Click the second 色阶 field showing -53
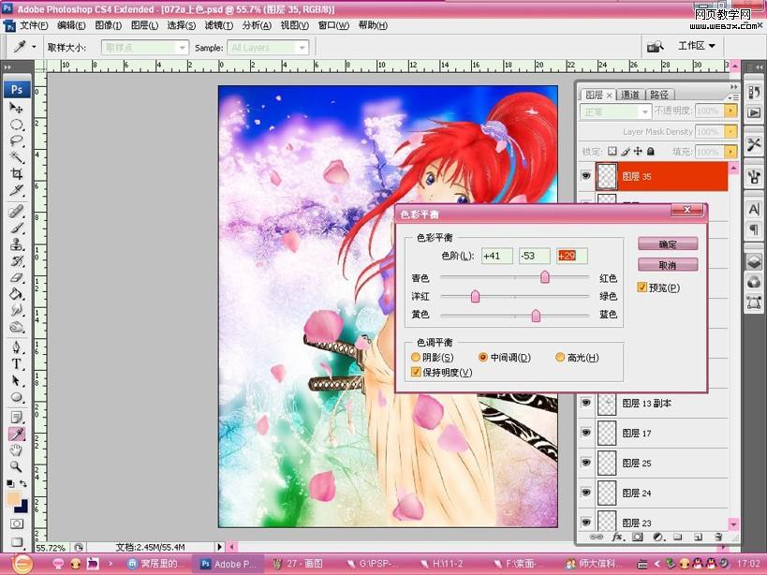Image resolution: width=767 pixels, height=575 pixels. tap(535, 256)
